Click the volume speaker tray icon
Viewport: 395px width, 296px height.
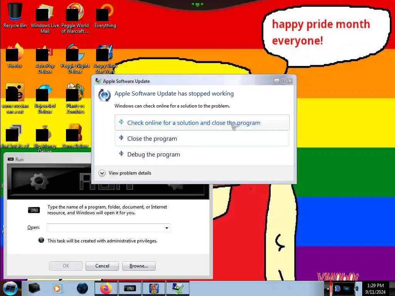click(x=356, y=288)
